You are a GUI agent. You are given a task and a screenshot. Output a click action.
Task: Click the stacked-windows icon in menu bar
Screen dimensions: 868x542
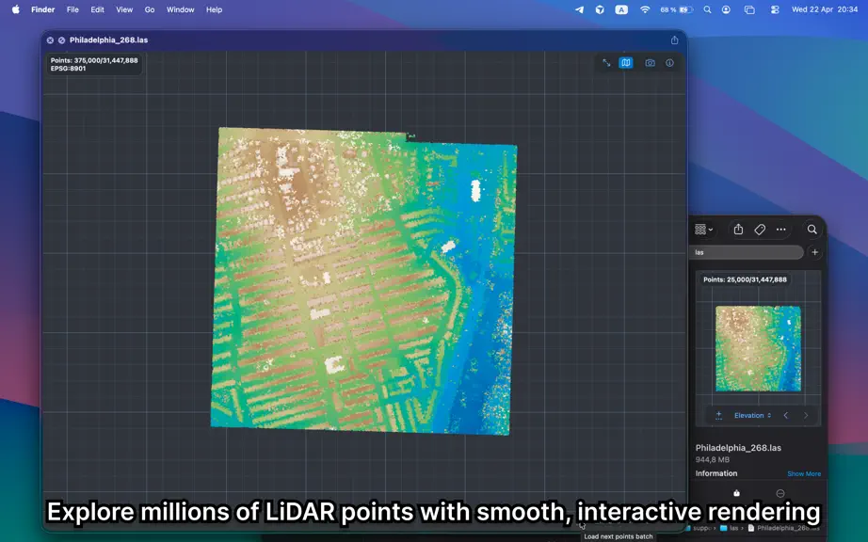click(x=749, y=9)
